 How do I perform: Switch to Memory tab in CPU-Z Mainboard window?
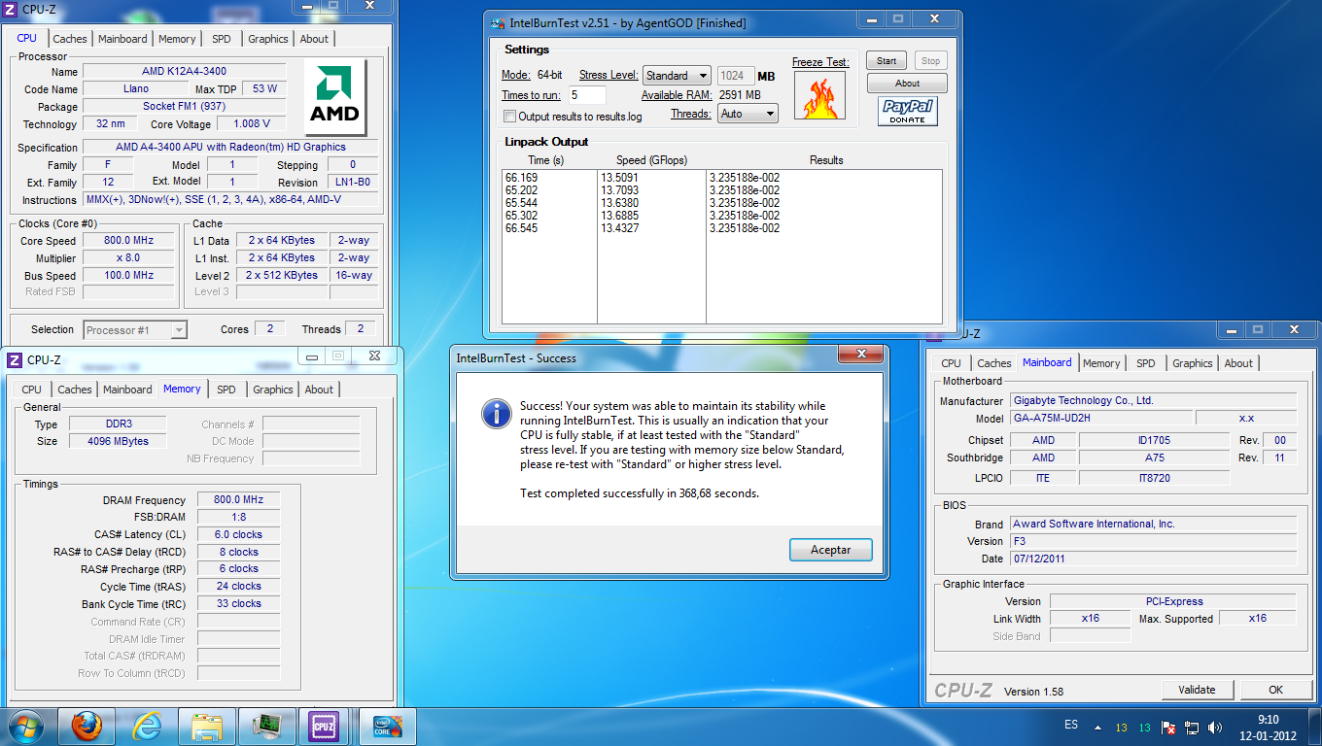(x=1101, y=363)
